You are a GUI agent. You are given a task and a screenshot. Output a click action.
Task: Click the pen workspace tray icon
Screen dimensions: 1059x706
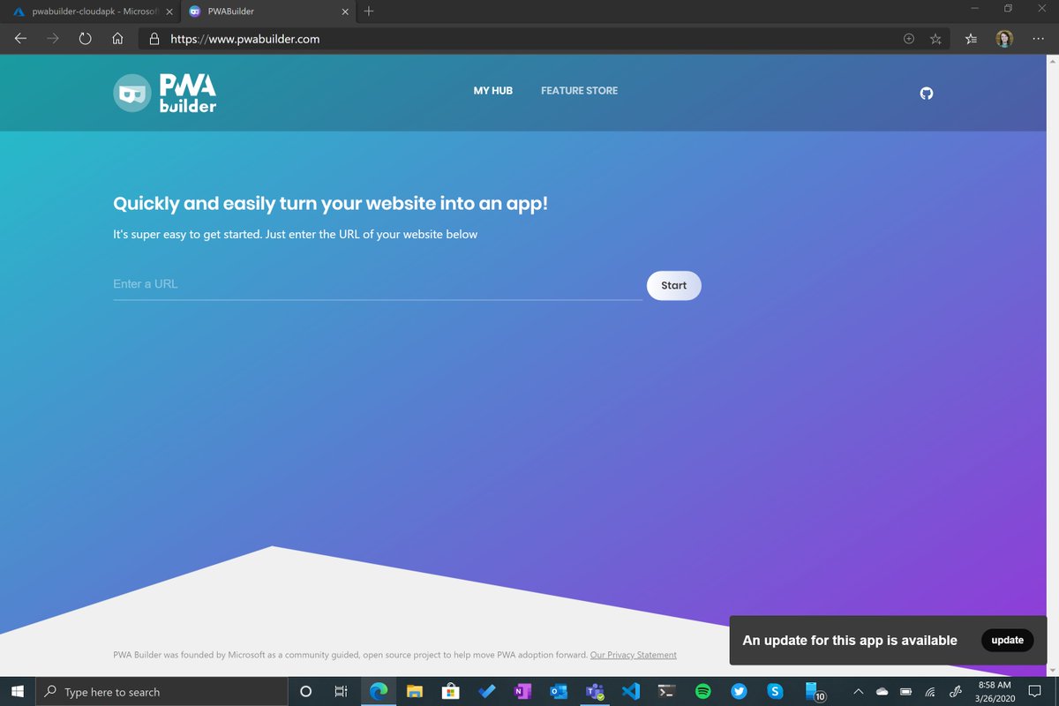(x=955, y=692)
